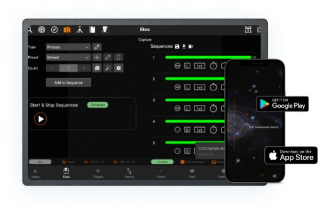Viewport: 318px width, 212px height.
Task: Open the Device tab in bottom bar
Action: pos(129,173)
